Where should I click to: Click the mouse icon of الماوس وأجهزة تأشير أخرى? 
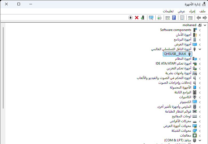(195, 107)
